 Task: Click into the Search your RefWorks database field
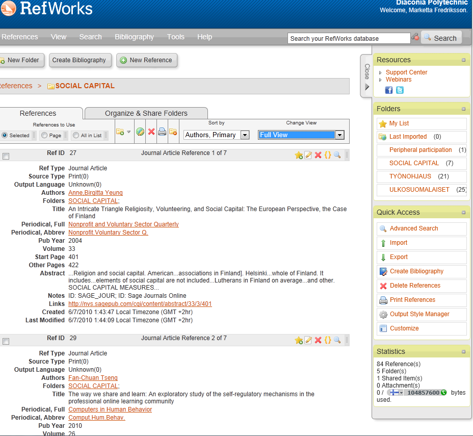[349, 38]
